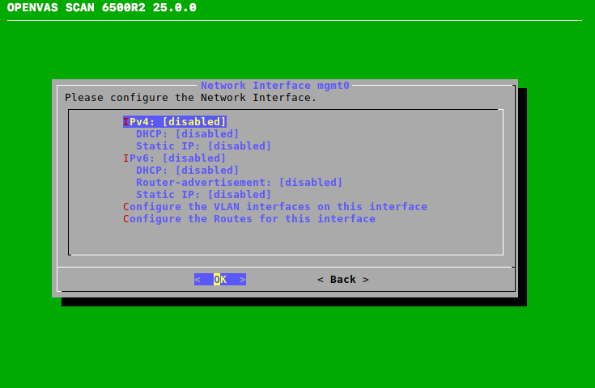Go back with the Back button
595x388 pixels.
(x=342, y=280)
